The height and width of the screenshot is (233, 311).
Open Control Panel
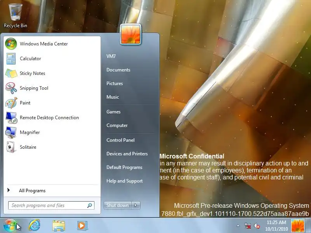[x=121, y=140]
